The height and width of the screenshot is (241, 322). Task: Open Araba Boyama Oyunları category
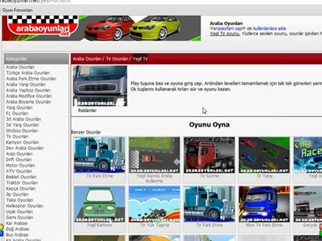point(29,102)
